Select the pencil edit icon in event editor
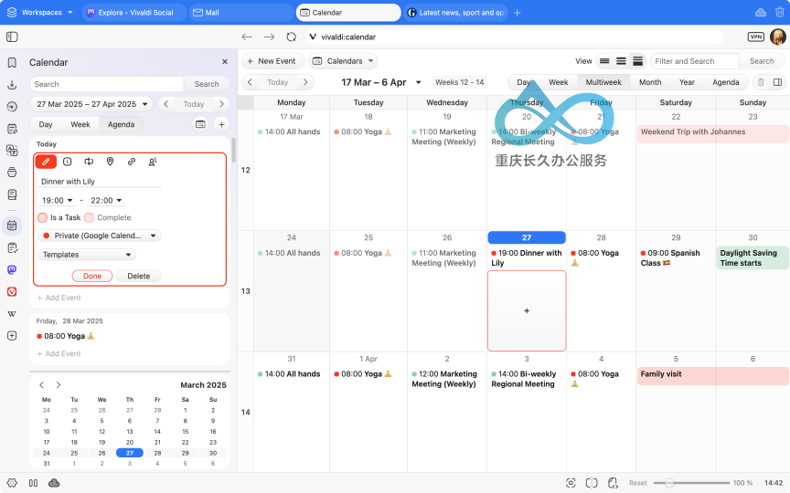790x493 pixels. (46, 162)
